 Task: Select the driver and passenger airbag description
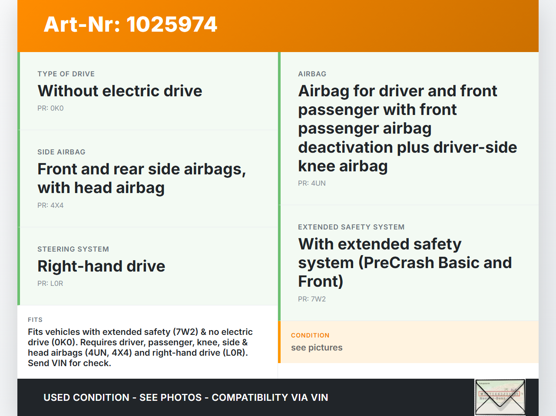click(407, 128)
